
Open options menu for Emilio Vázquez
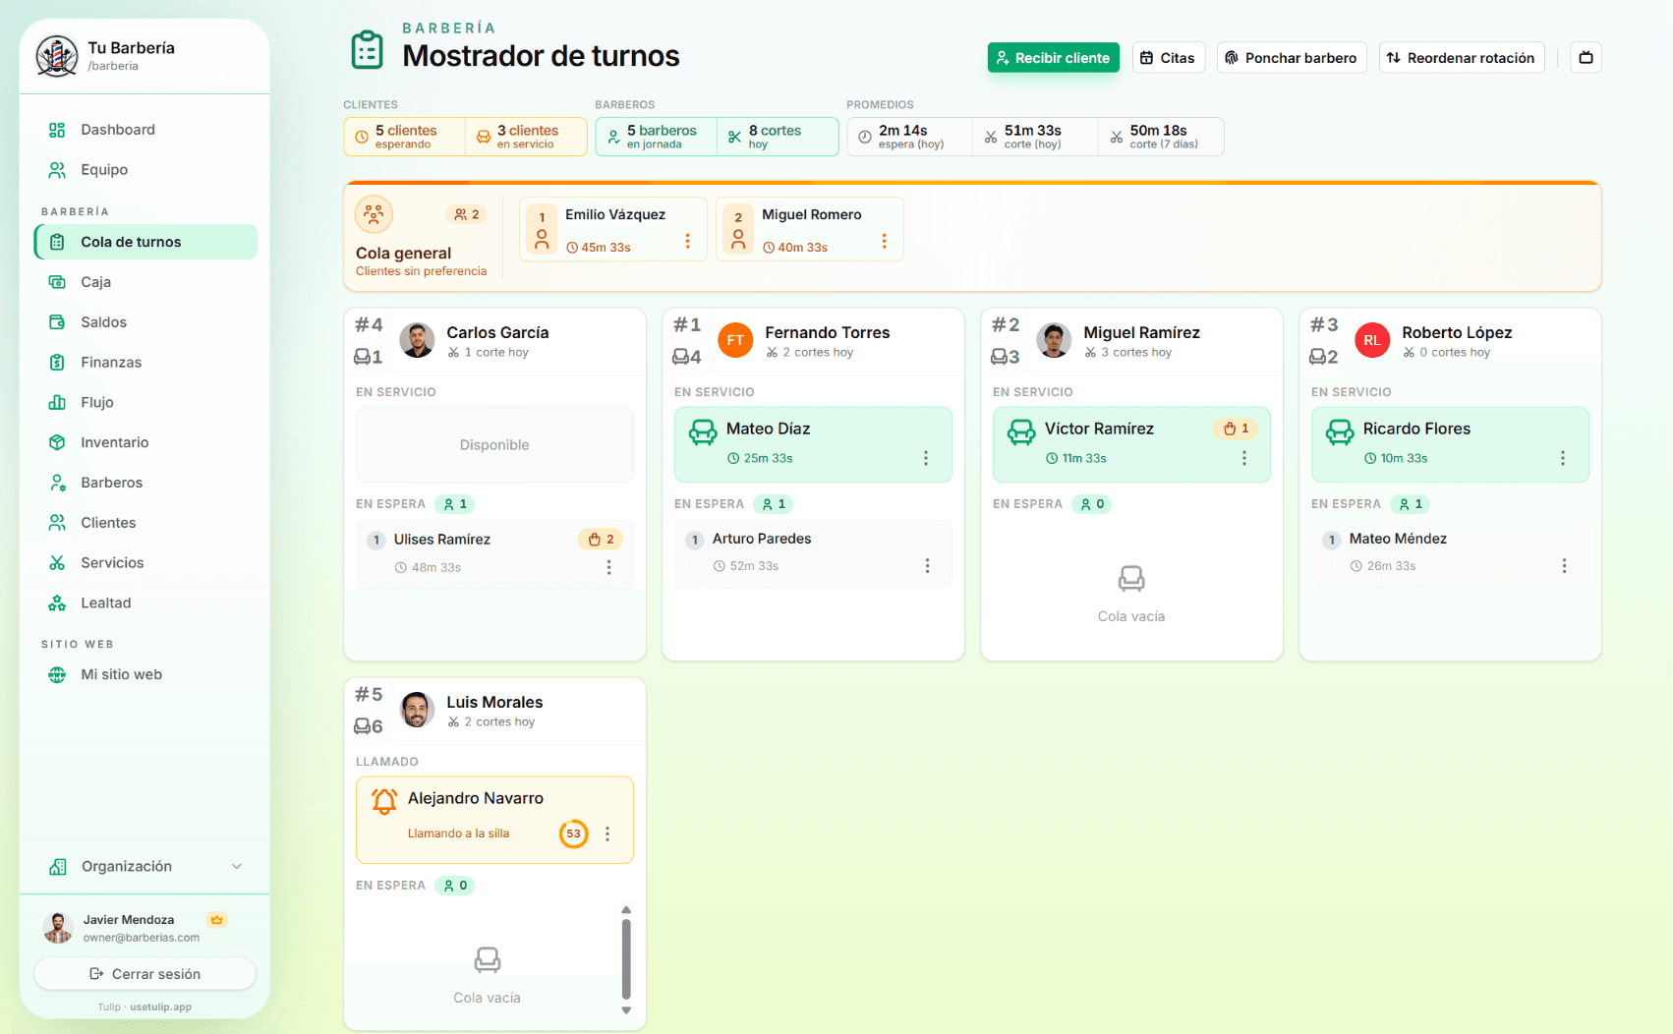point(687,242)
